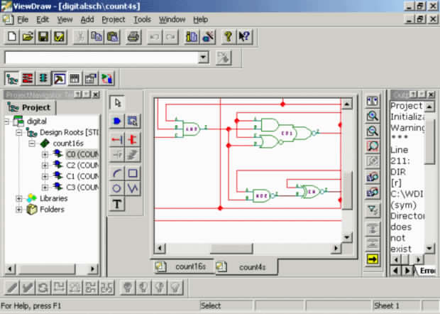440x314 pixels.
Task: Open the toolbar combo box dropdown arrow
Action: (x=203, y=58)
